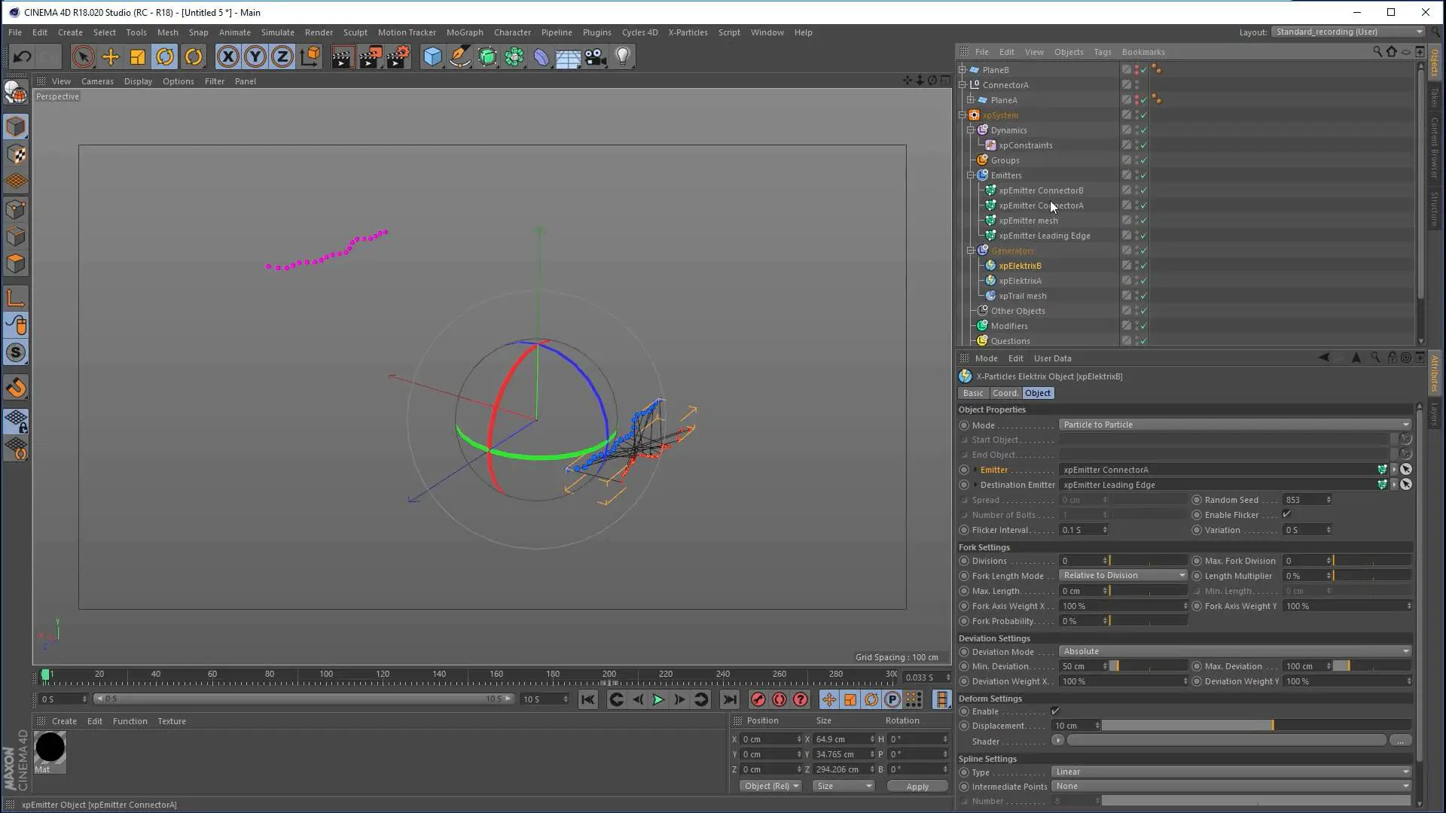Screen dimensions: 1446x813
Task: Toggle Enable Flicker checkbox
Action: point(1287,514)
